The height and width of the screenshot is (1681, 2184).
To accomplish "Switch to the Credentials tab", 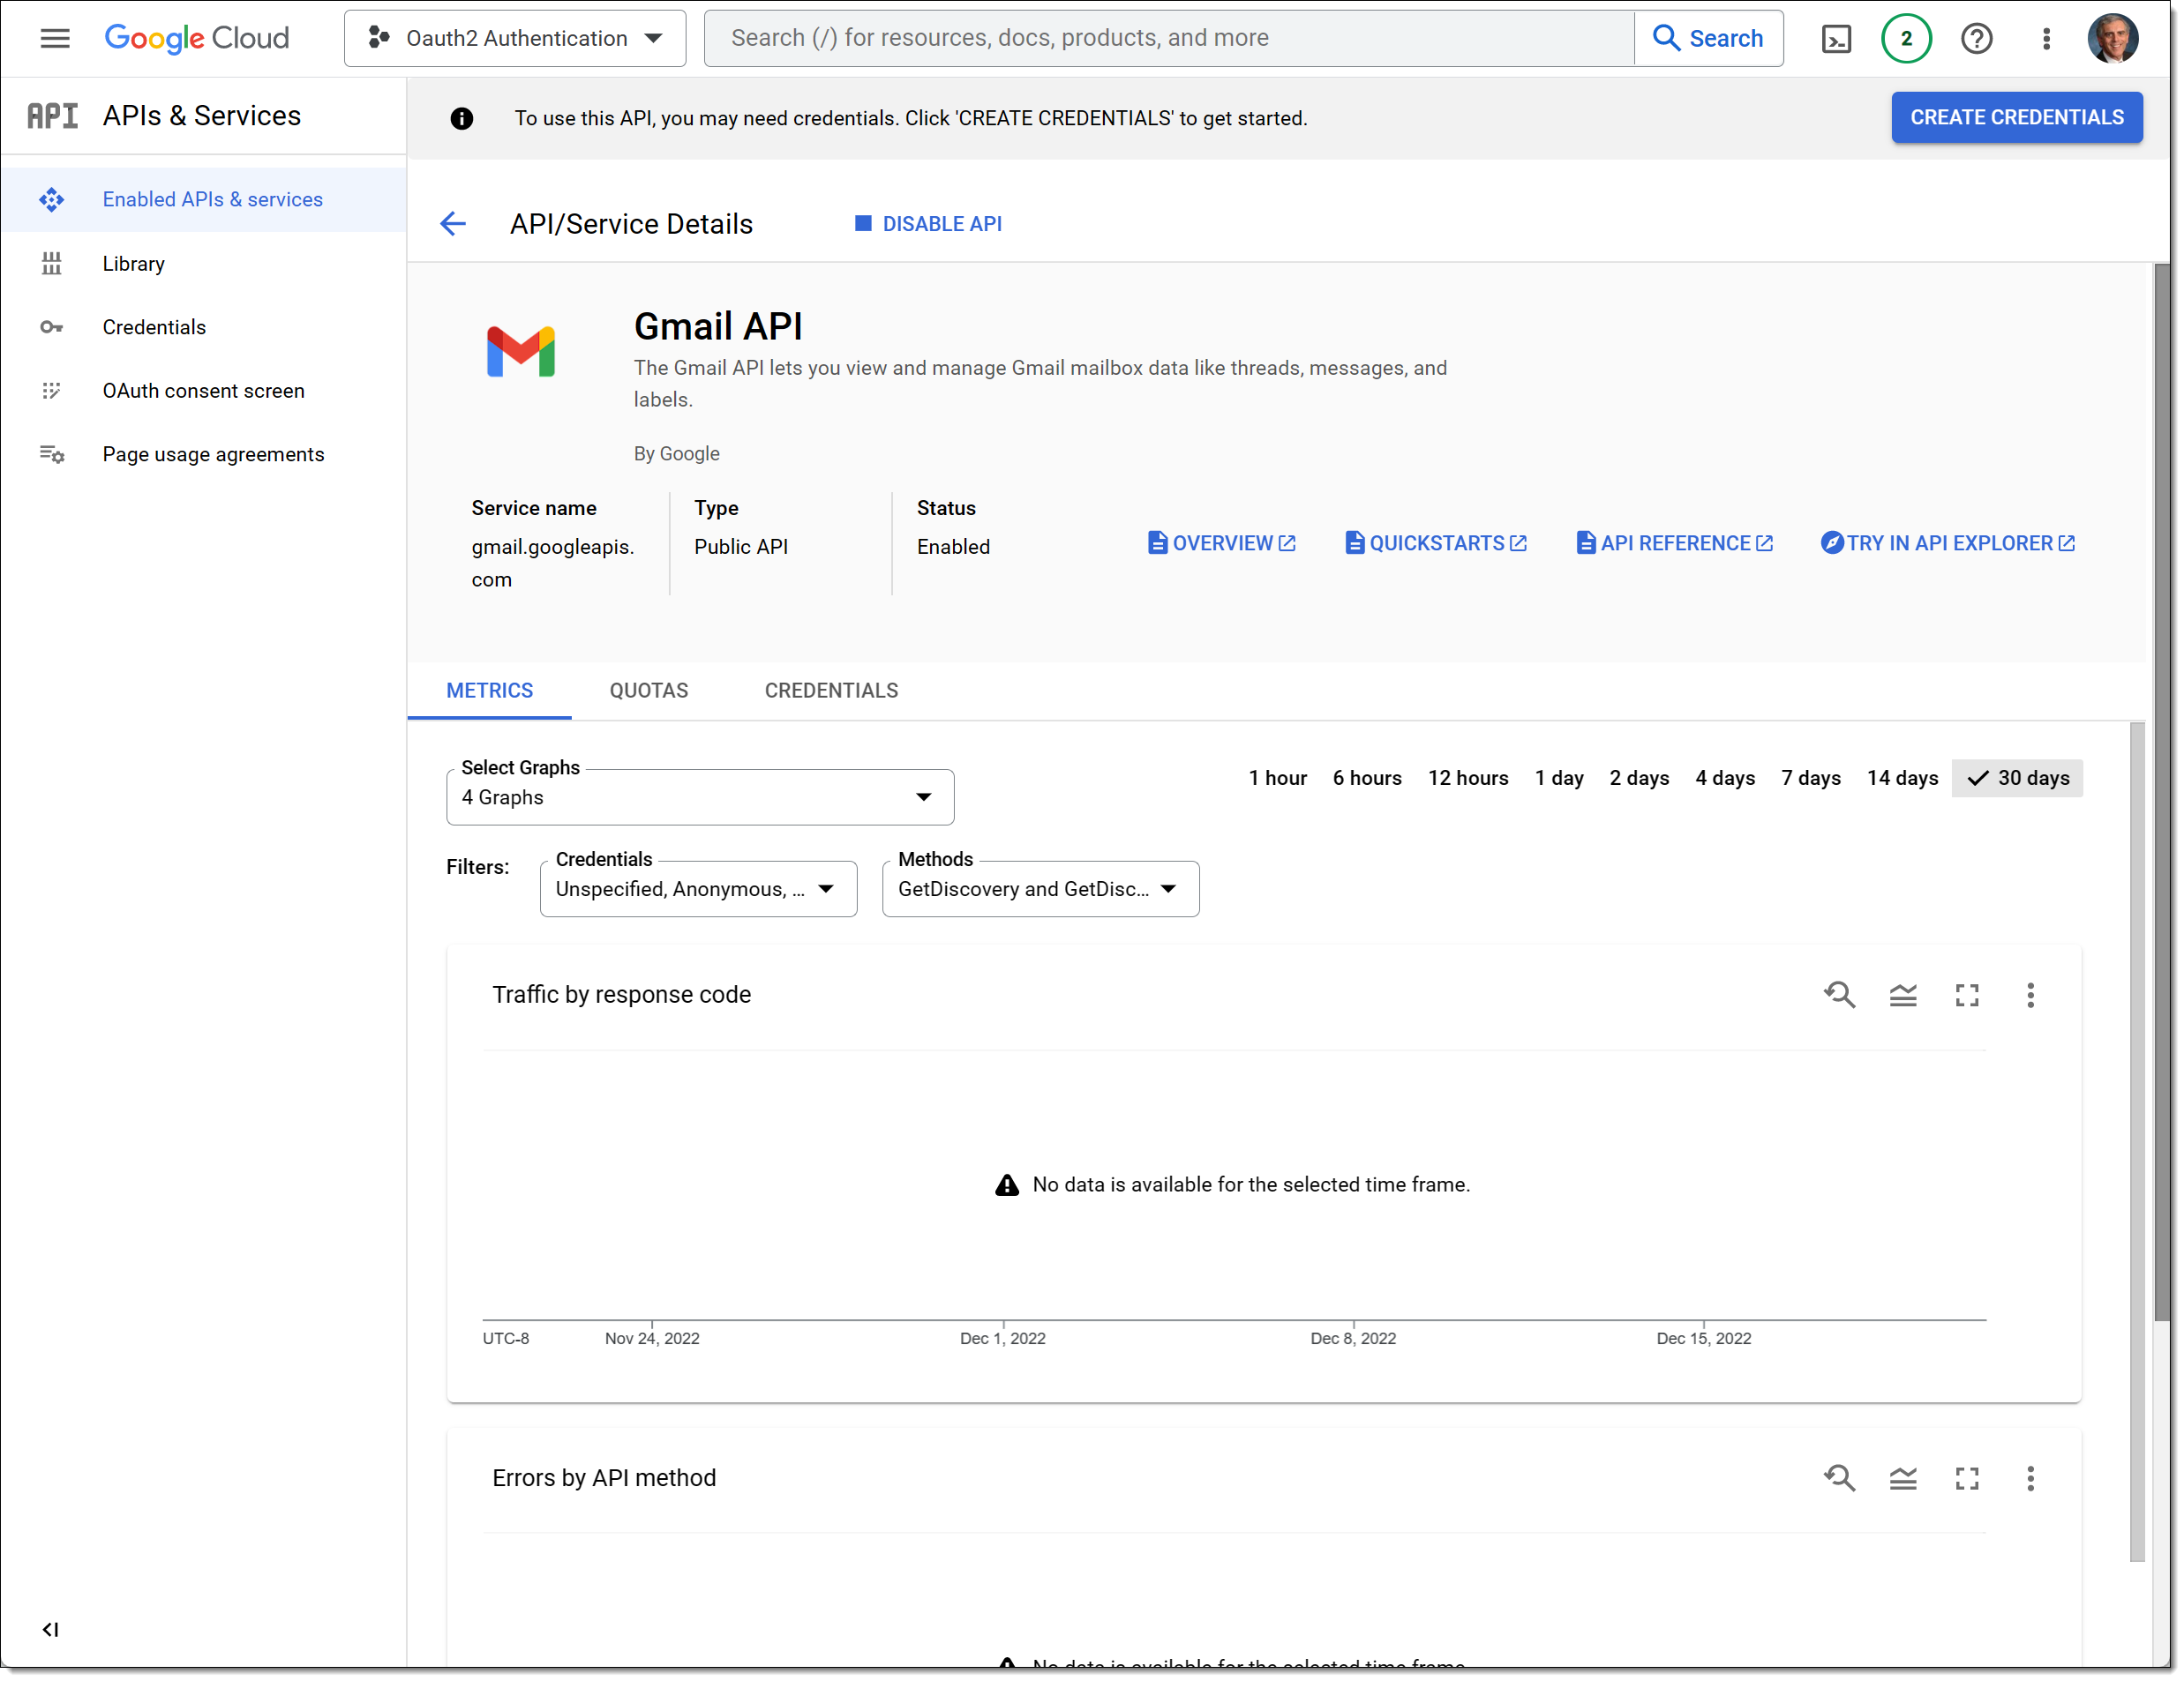I will [x=831, y=691].
